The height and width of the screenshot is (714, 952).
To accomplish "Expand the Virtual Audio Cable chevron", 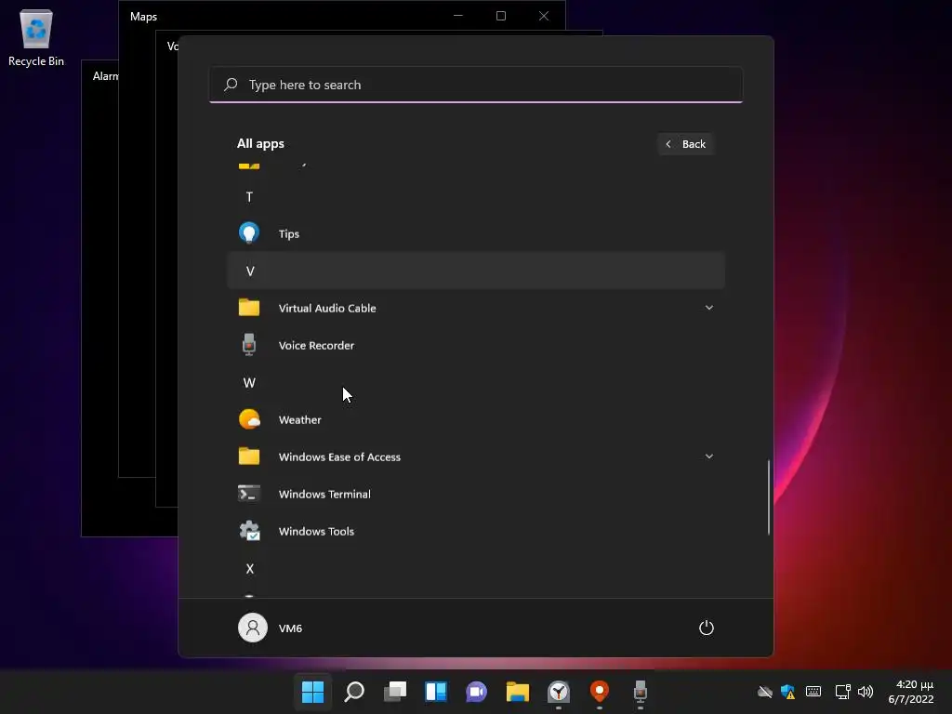I will 709,308.
